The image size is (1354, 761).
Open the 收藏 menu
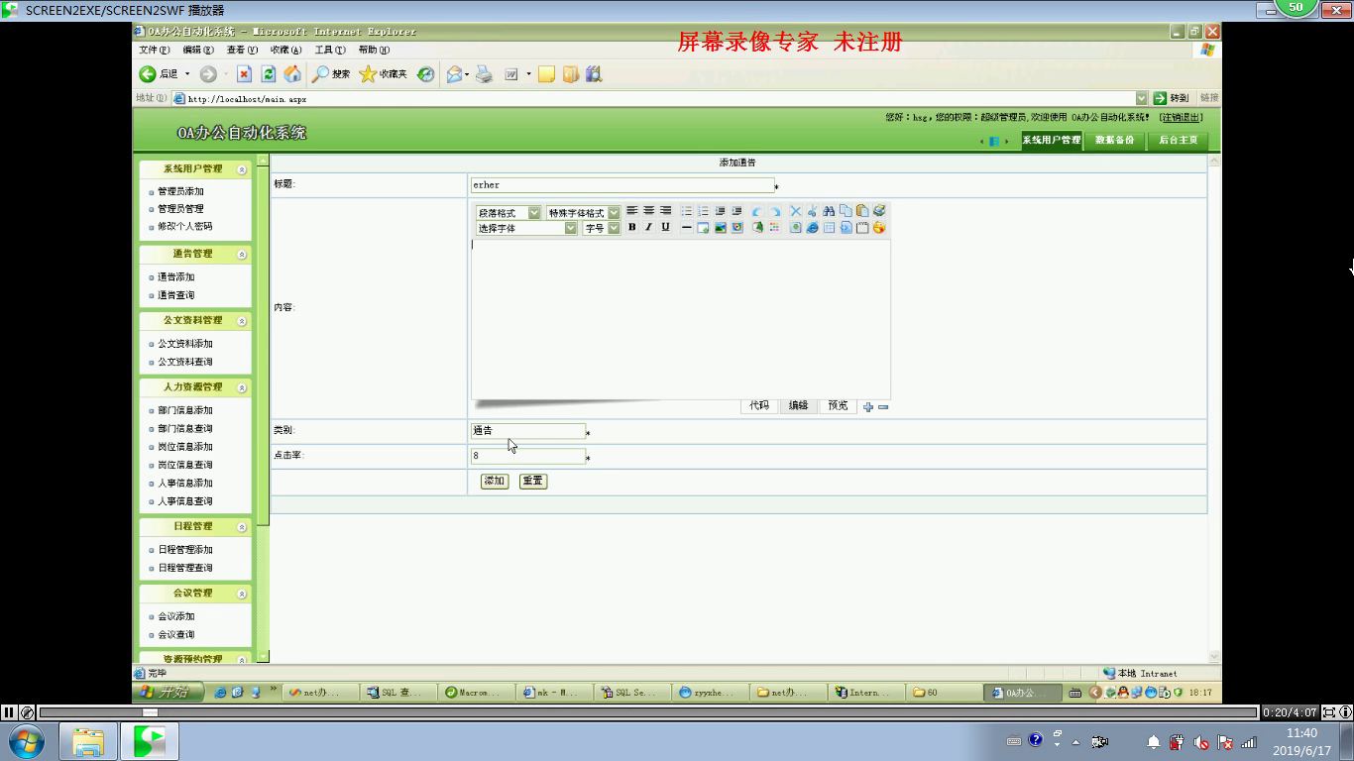click(286, 50)
